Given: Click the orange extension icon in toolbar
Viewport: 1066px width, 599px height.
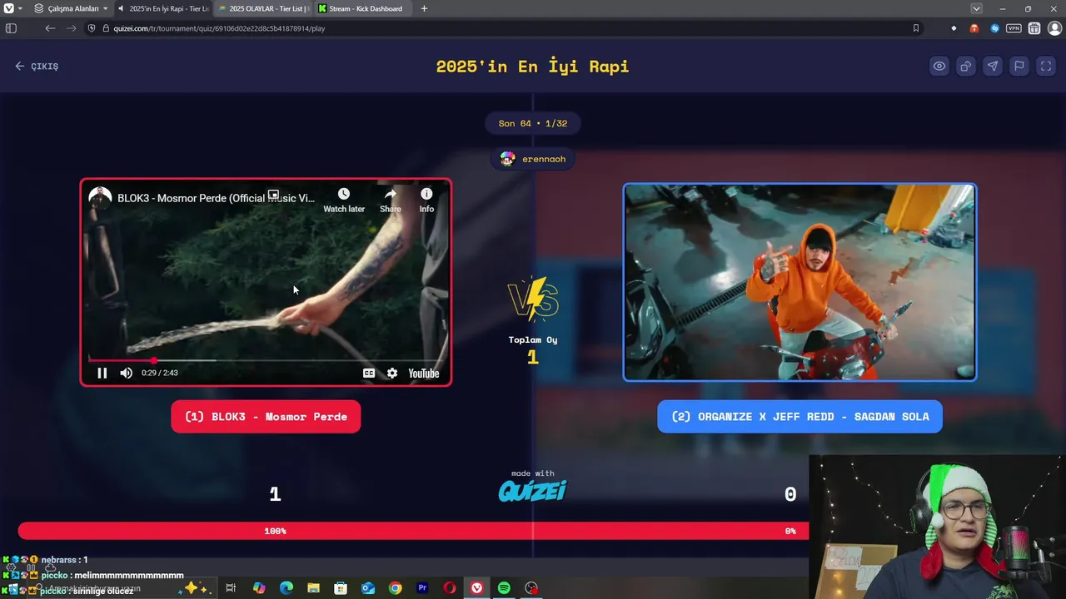Looking at the screenshot, I should pyautogui.click(x=974, y=28).
